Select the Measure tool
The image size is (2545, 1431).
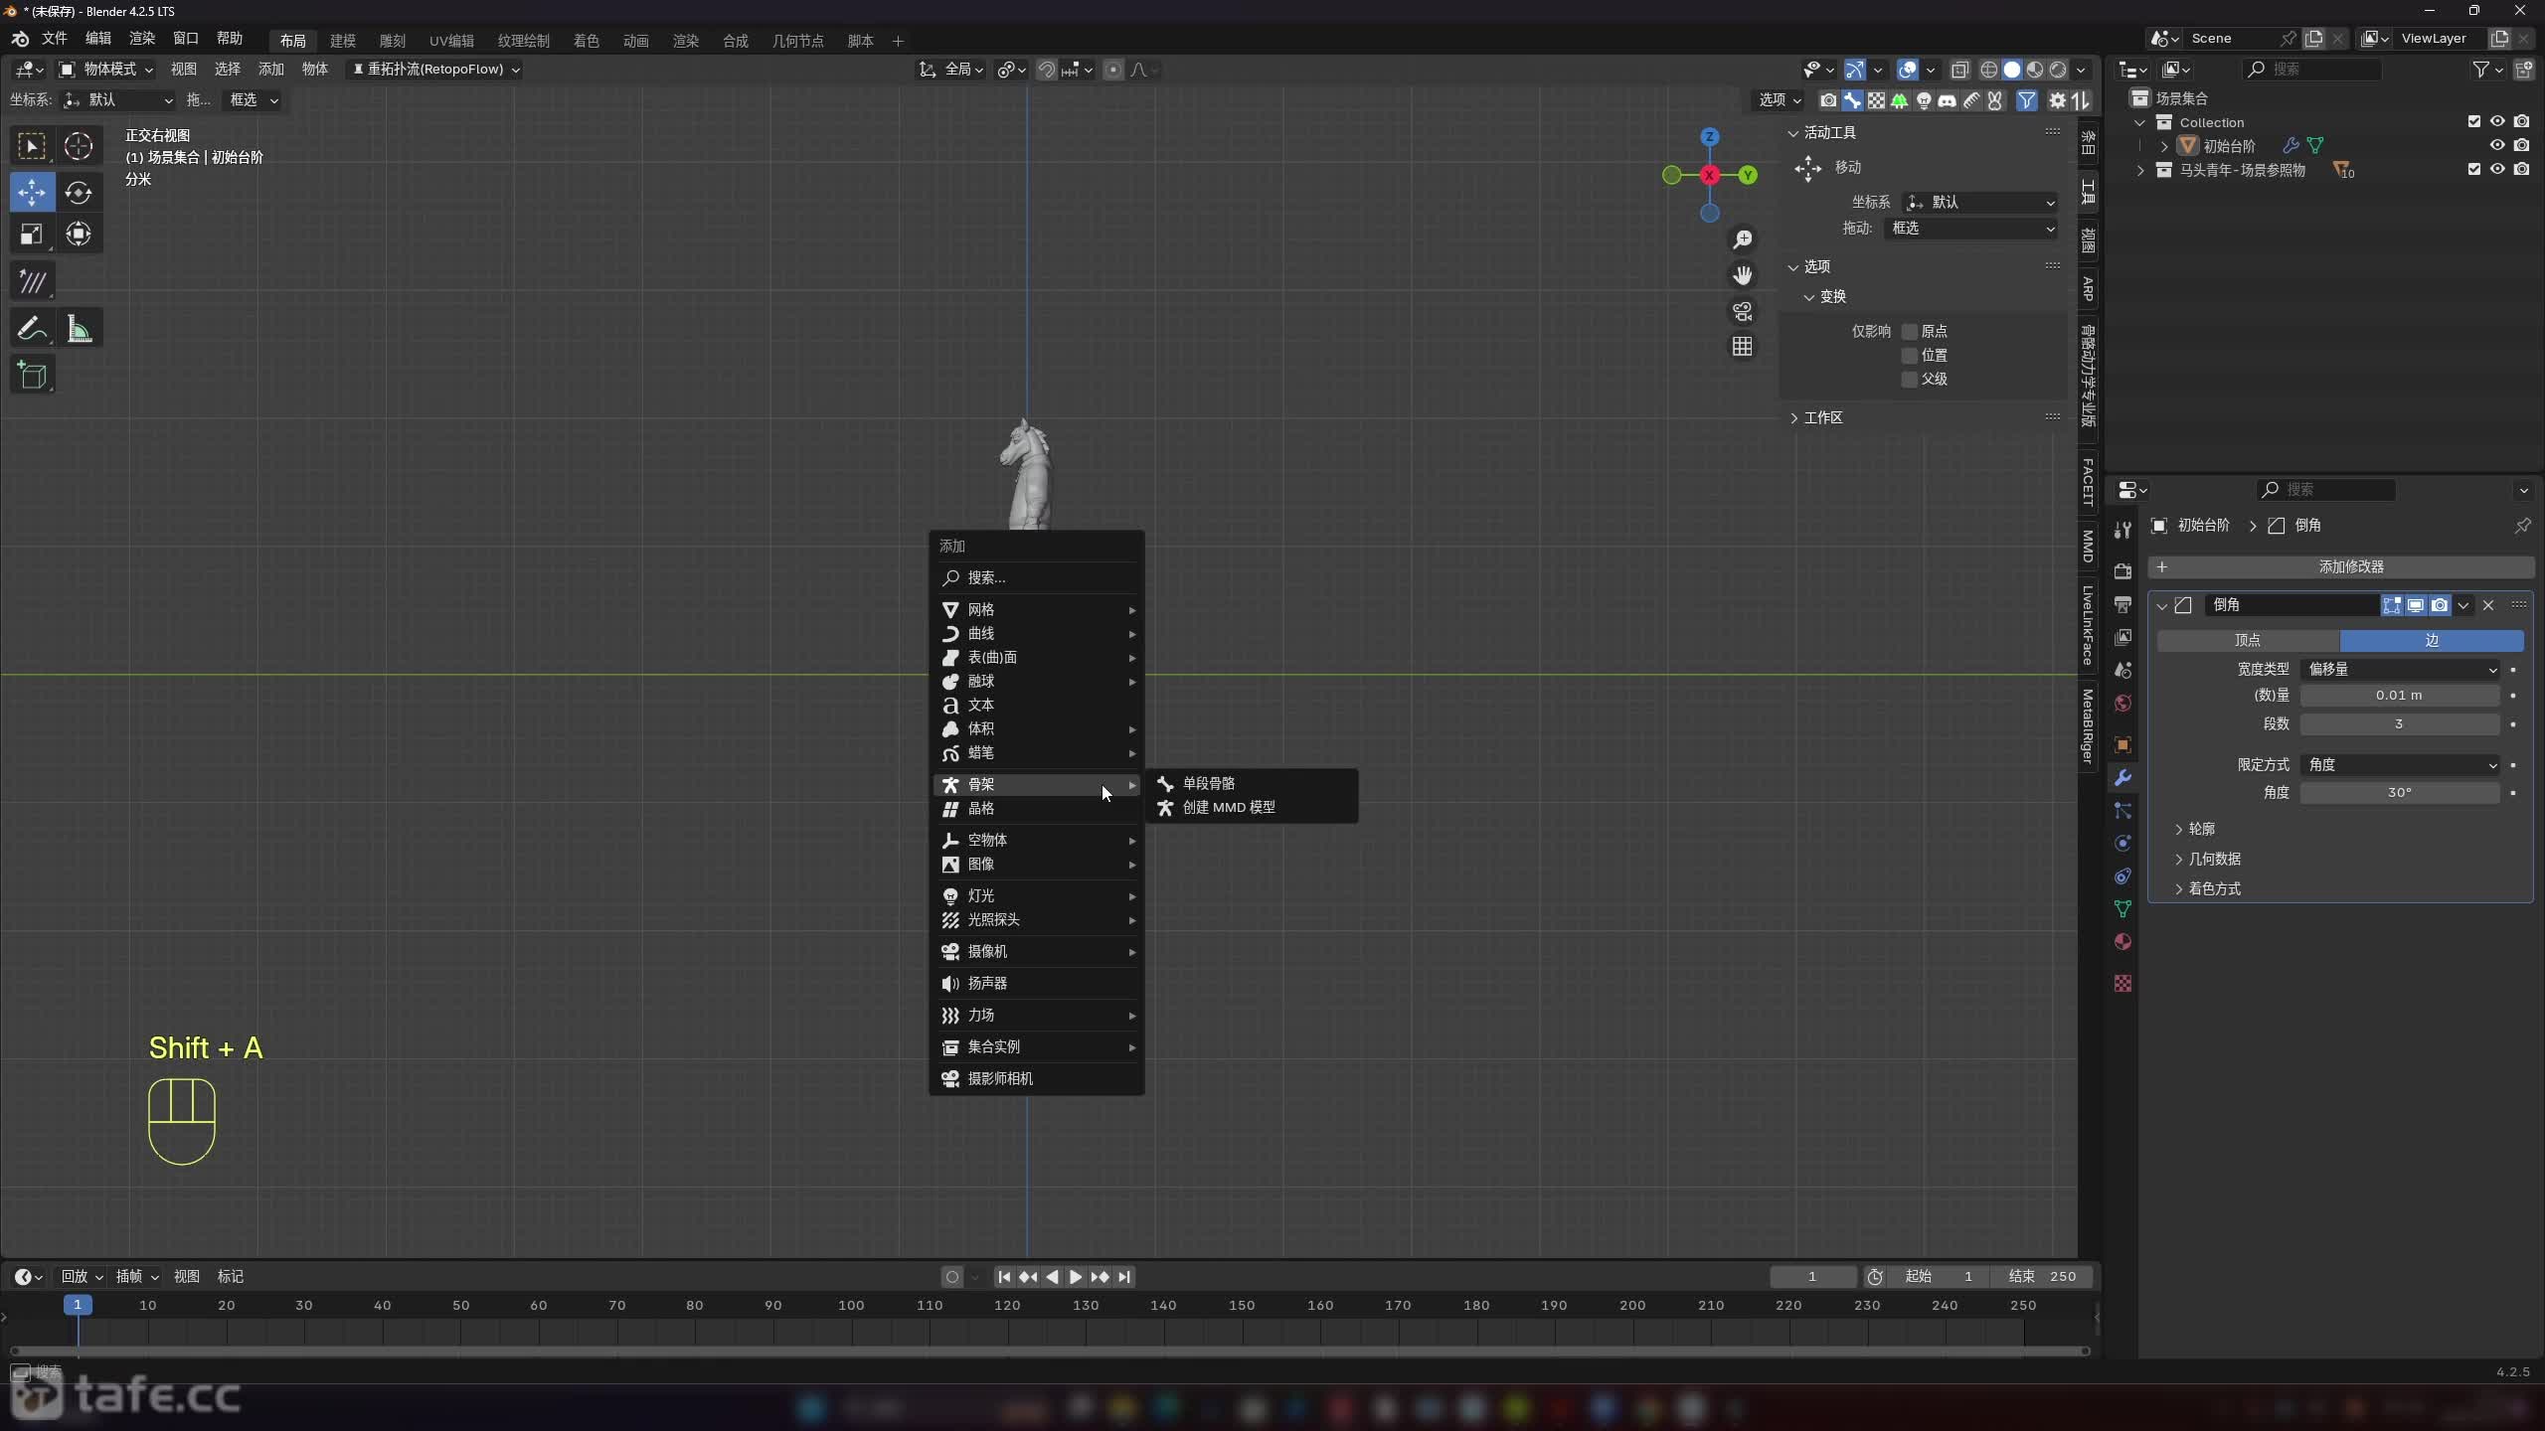[79, 329]
